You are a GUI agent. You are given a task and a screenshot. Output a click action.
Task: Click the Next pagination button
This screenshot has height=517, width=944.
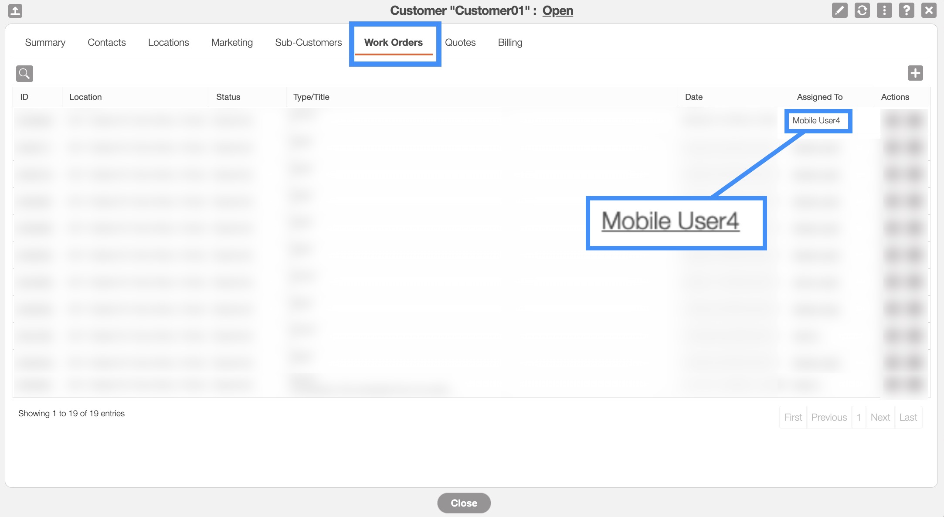pos(880,417)
